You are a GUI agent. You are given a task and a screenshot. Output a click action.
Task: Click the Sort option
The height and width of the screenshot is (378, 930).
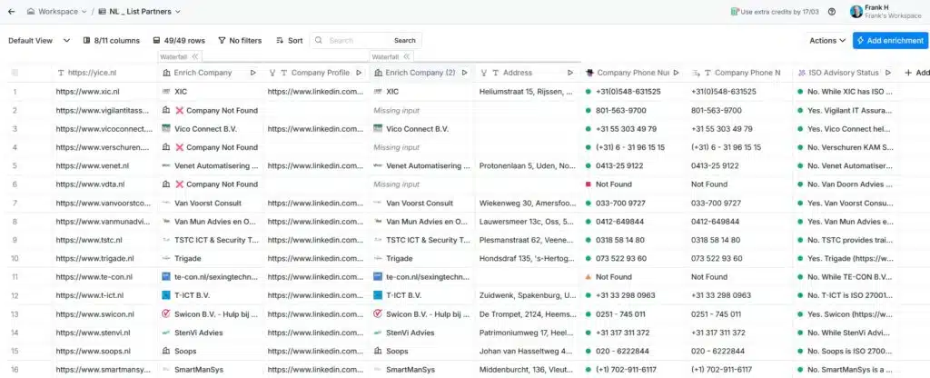[x=289, y=40]
